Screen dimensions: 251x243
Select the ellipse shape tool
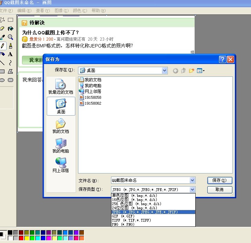click(2, 80)
